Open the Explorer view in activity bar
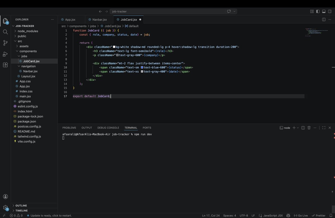 [x=5, y=21]
